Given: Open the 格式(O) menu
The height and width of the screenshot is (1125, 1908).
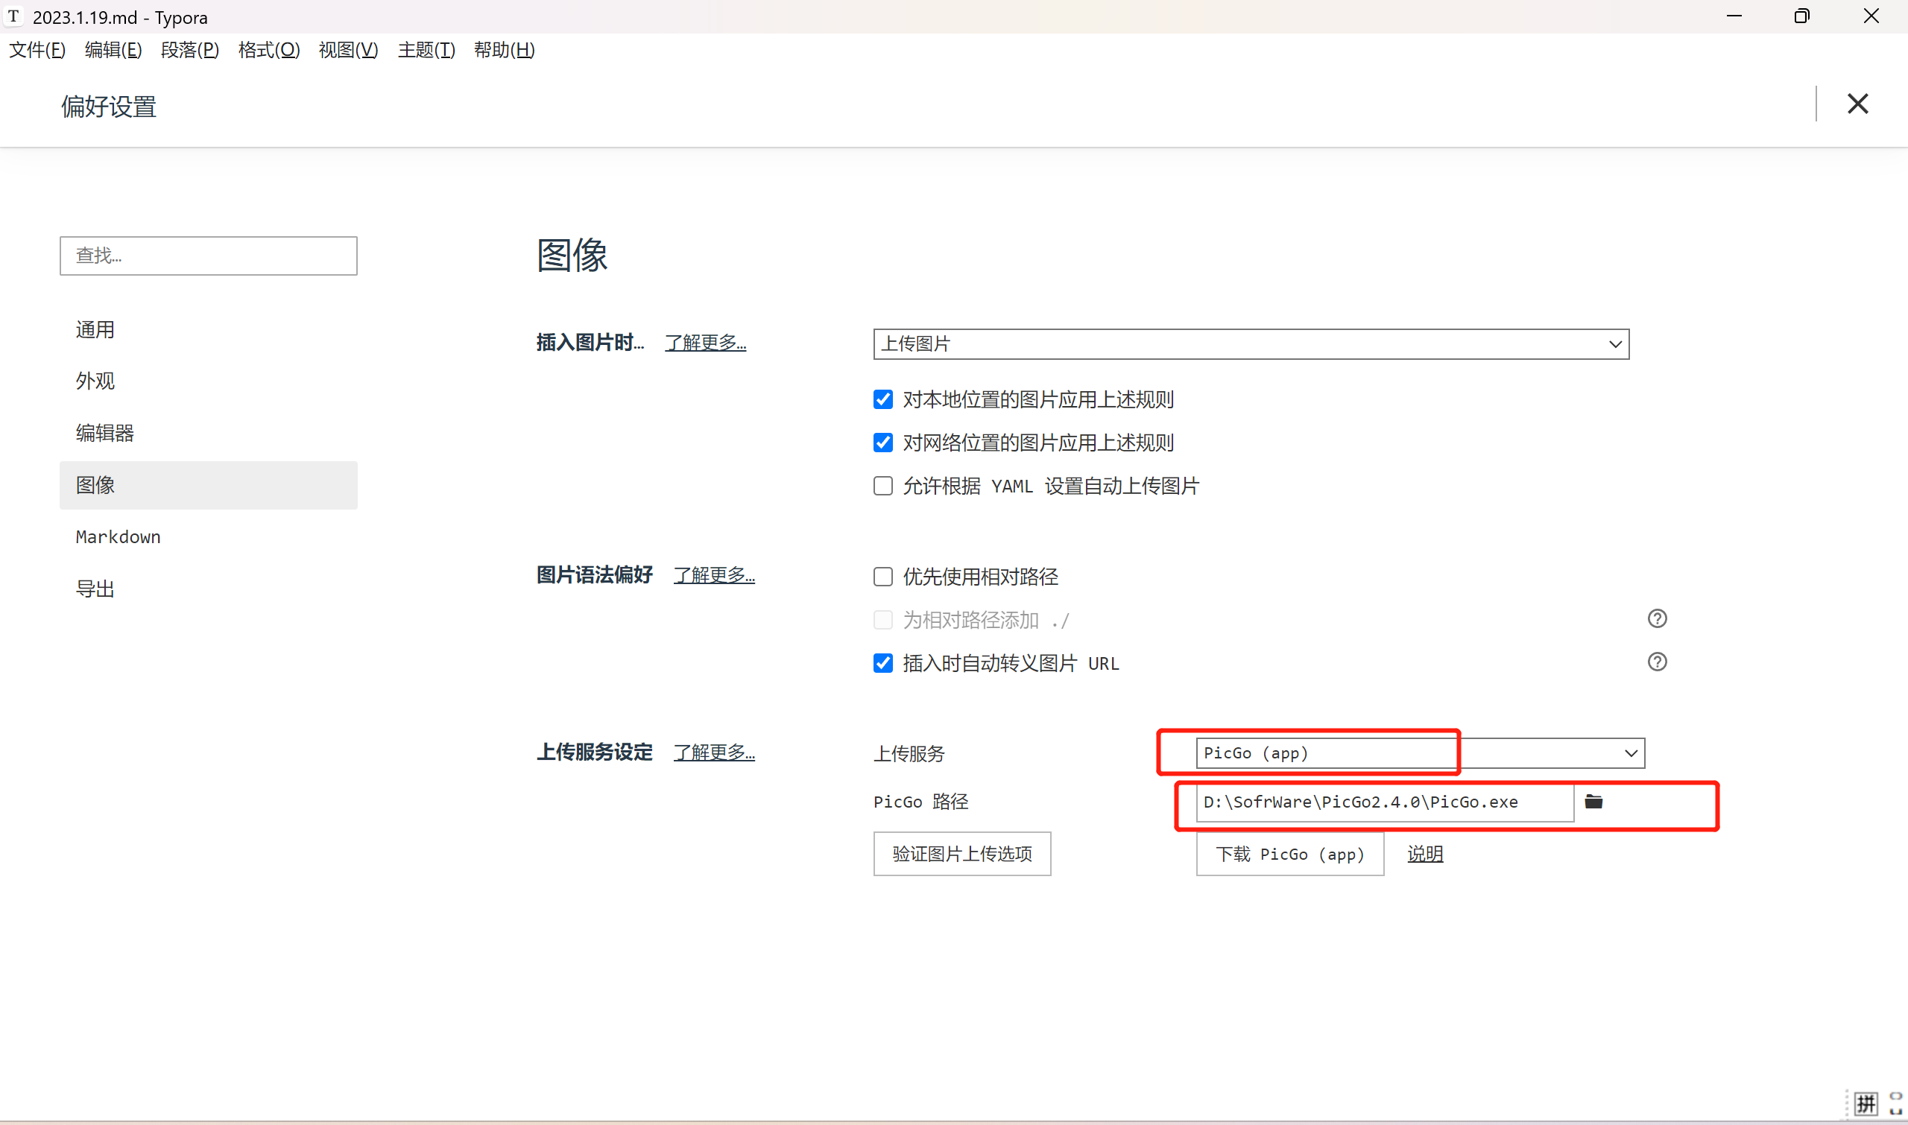Looking at the screenshot, I should click(x=268, y=50).
